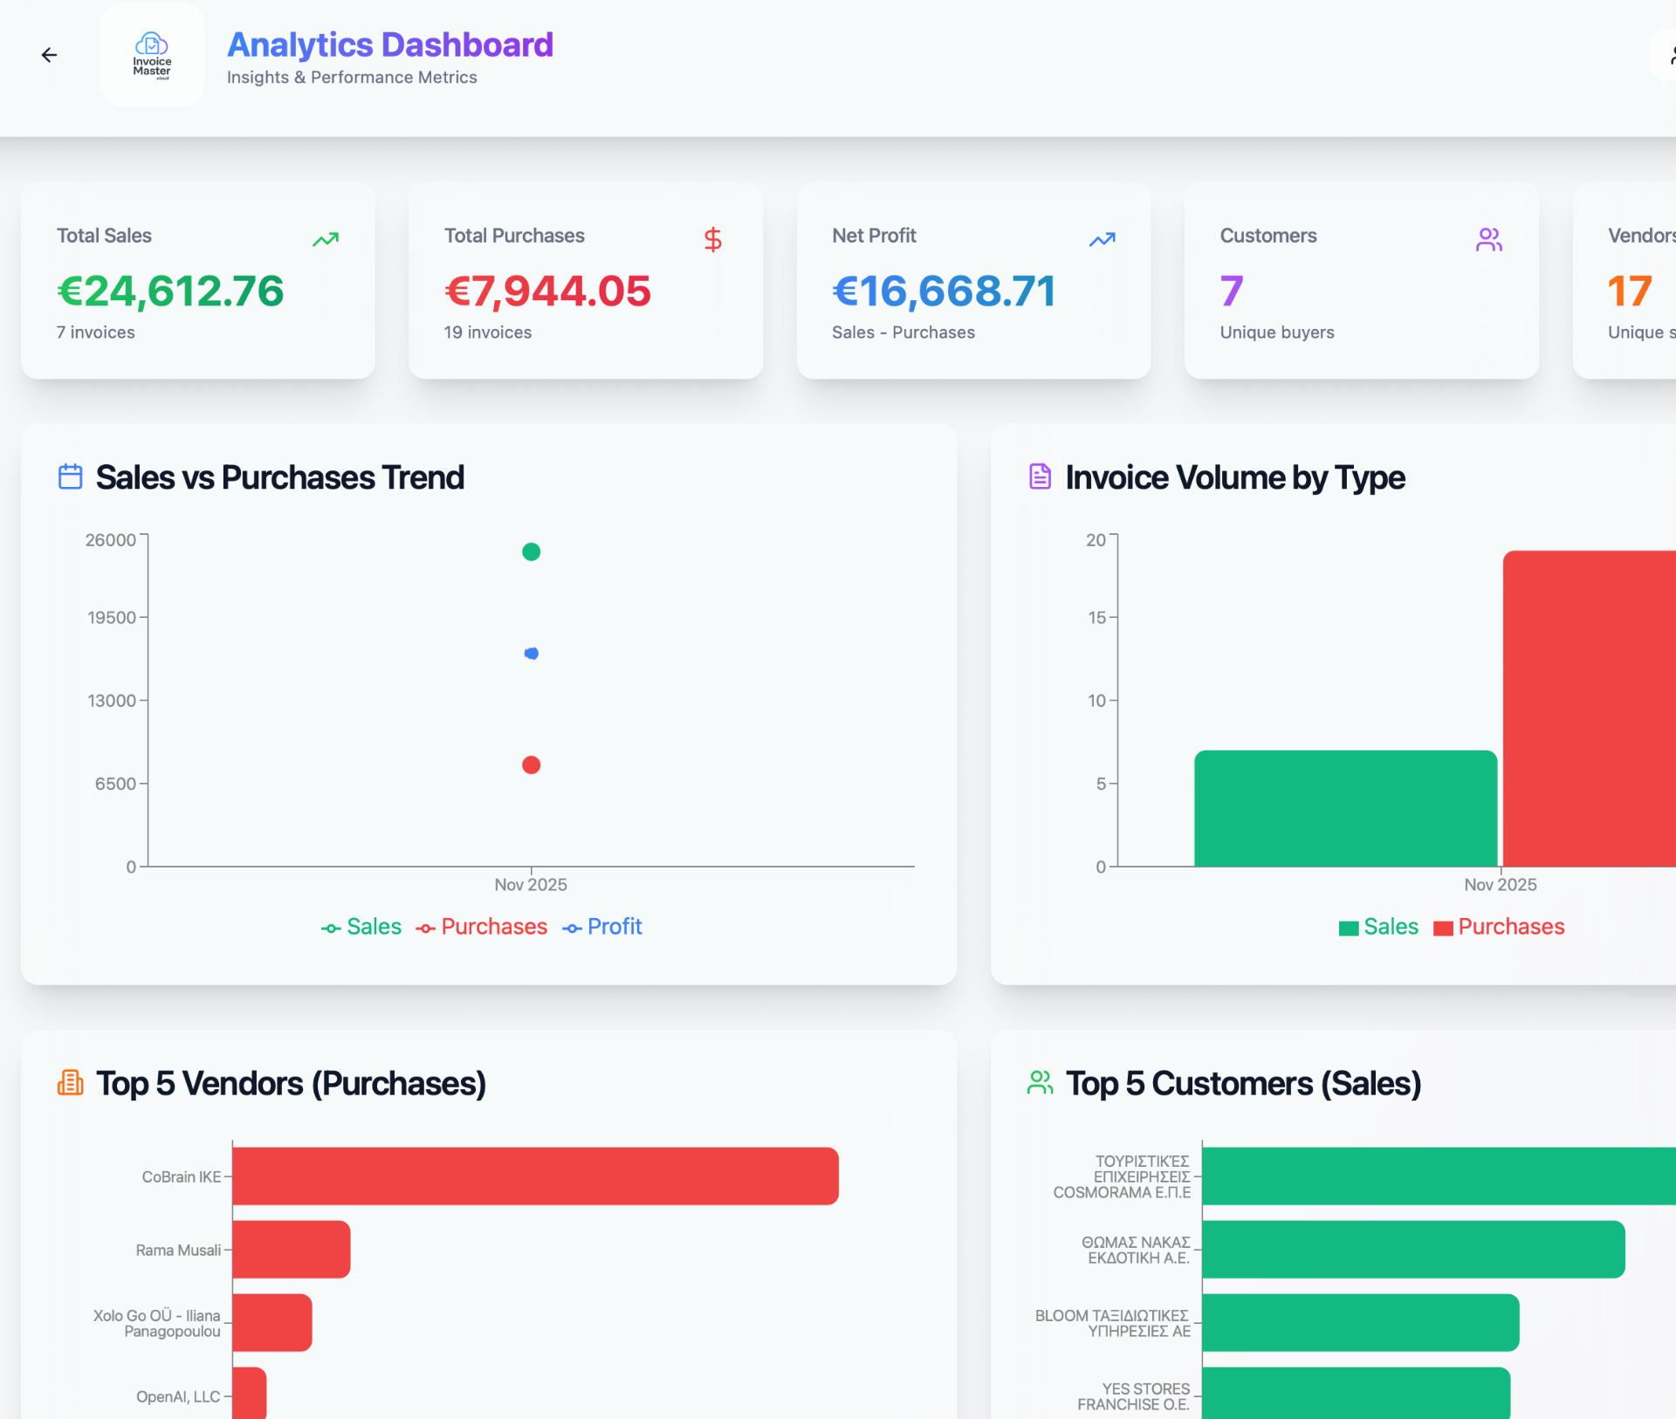
Task: Click the €16,668.71 Net Profit value
Action: tap(944, 291)
